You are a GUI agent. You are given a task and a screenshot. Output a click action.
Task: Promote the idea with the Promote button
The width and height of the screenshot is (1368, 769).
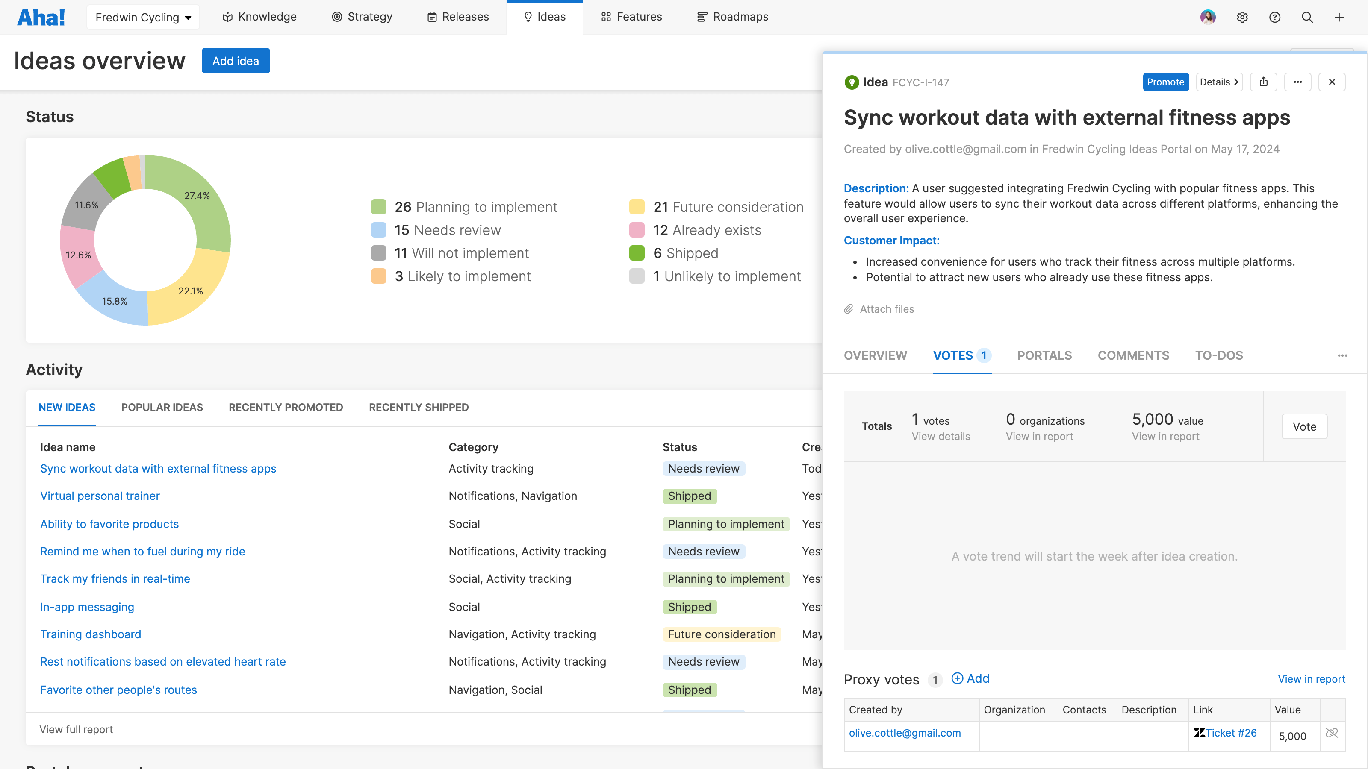pos(1166,82)
